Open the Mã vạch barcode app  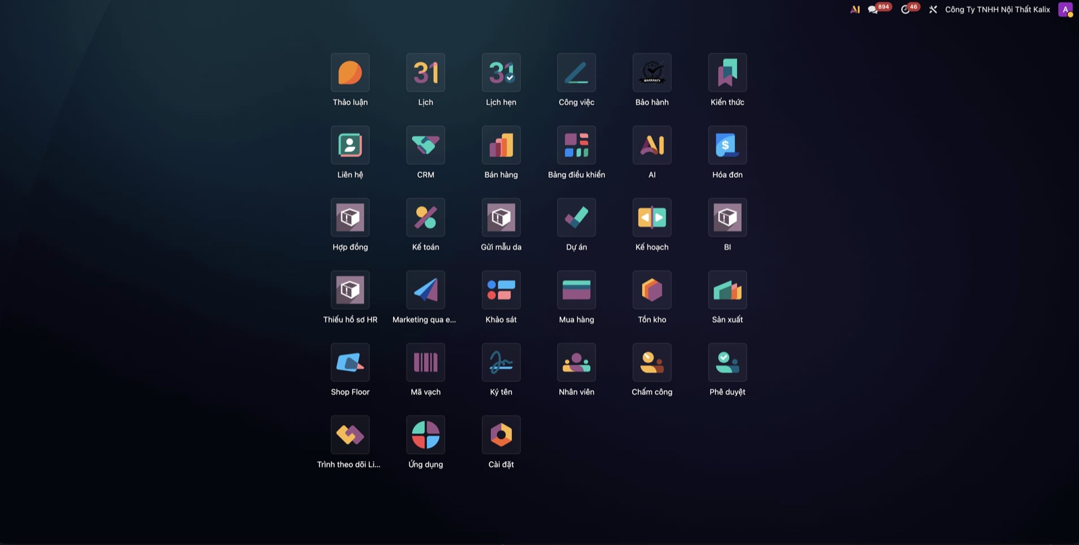(x=426, y=362)
